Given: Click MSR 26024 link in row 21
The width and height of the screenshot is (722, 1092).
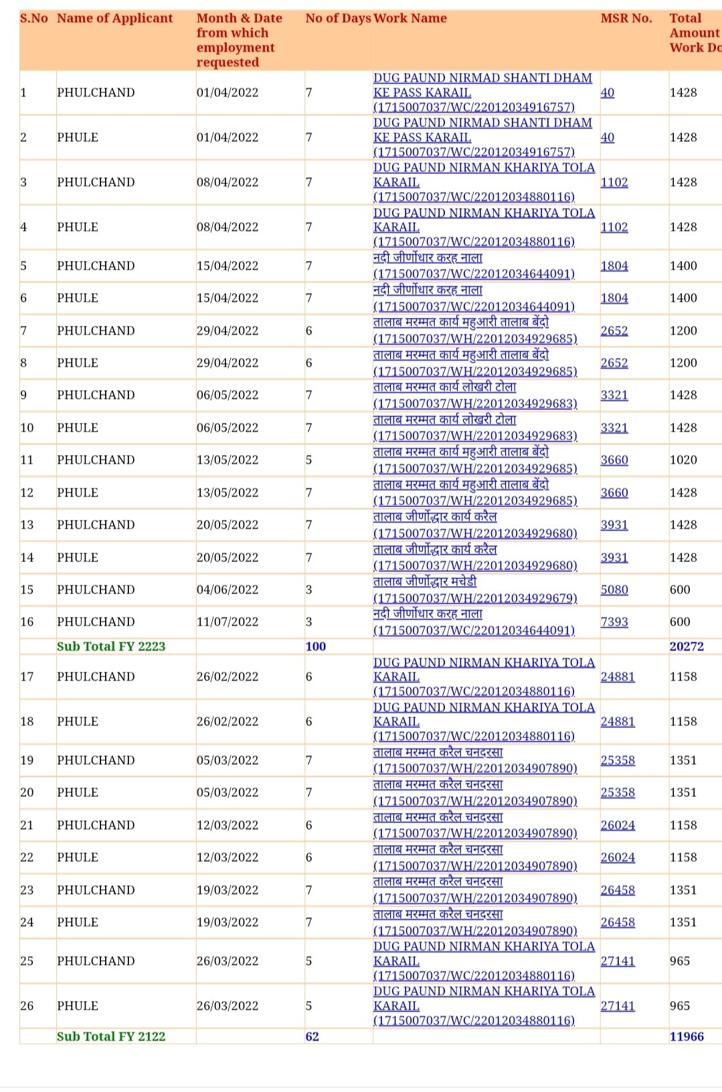Looking at the screenshot, I should (x=617, y=825).
